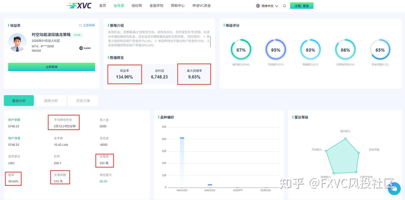Viewport: 405px width, 200px height.
Task: Click the 立即跟单 button
Action: coord(51,67)
